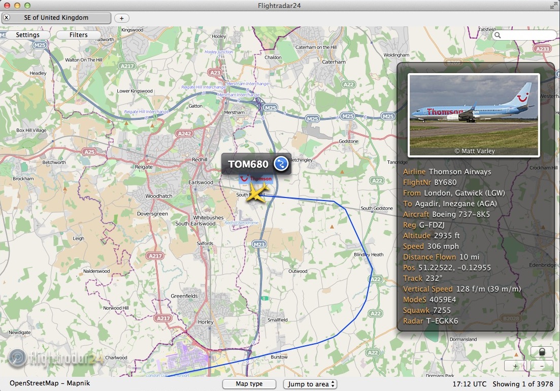This screenshot has height=391, width=560.
Task: Click the Altitude 2935 ft row
Action: click(432, 236)
